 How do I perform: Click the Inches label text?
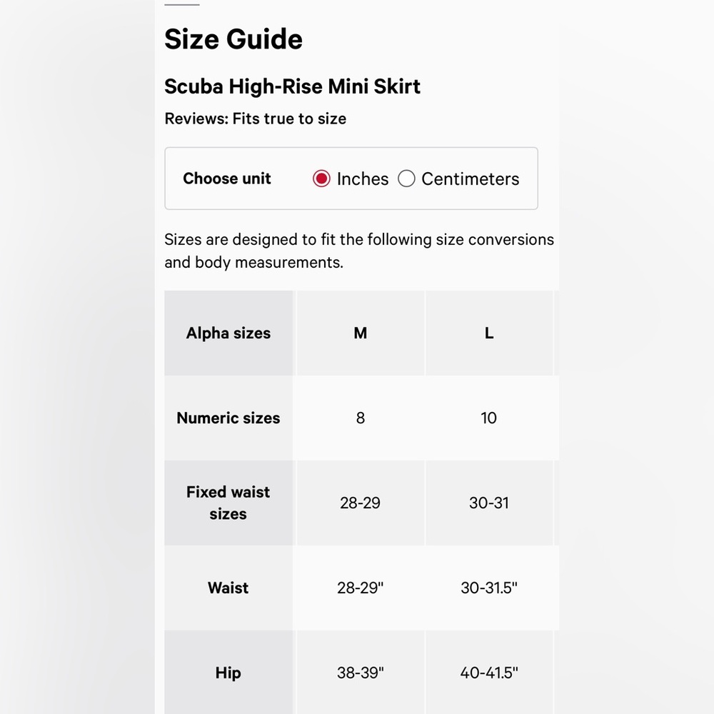[363, 179]
